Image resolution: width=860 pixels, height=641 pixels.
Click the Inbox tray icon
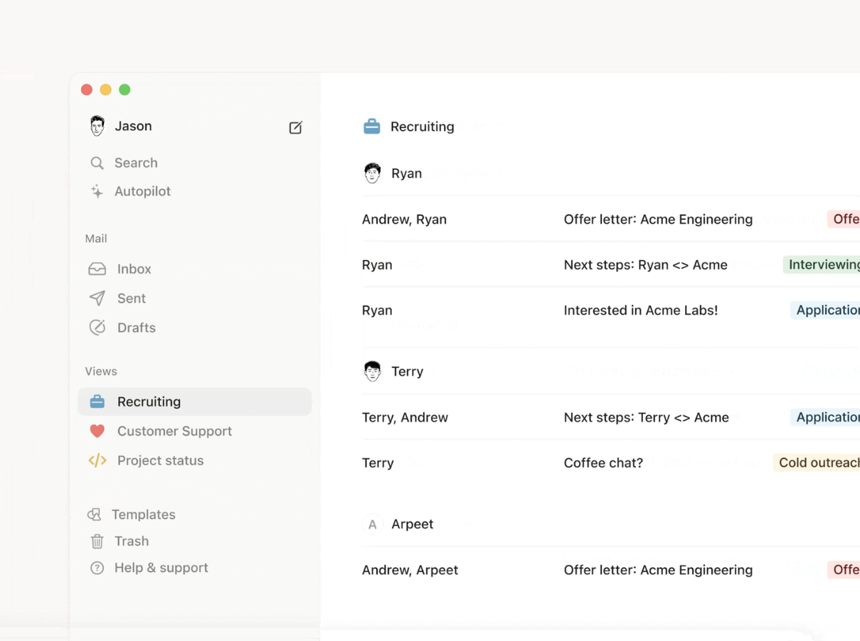[x=97, y=269]
